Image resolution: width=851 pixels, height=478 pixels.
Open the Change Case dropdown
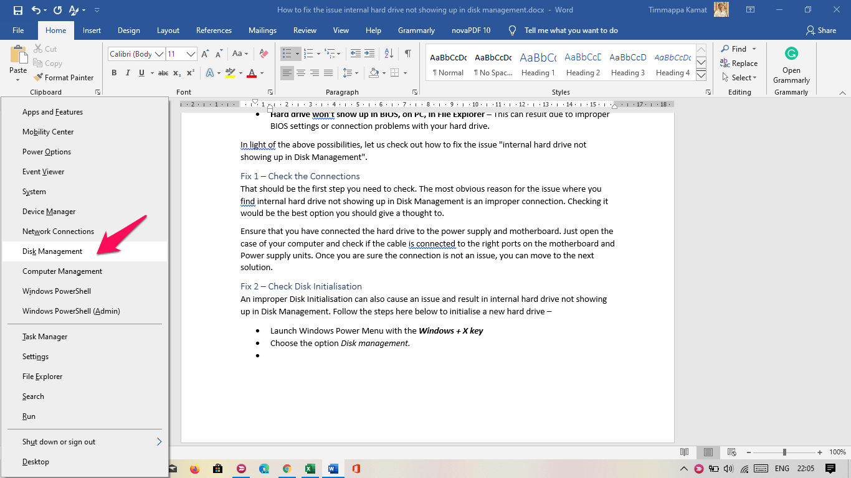tap(240, 54)
